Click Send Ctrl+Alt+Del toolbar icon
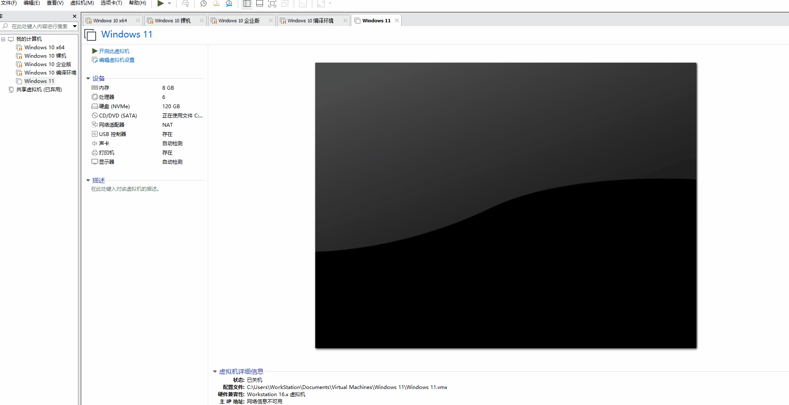 pyautogui.click(x=185, y=3)
